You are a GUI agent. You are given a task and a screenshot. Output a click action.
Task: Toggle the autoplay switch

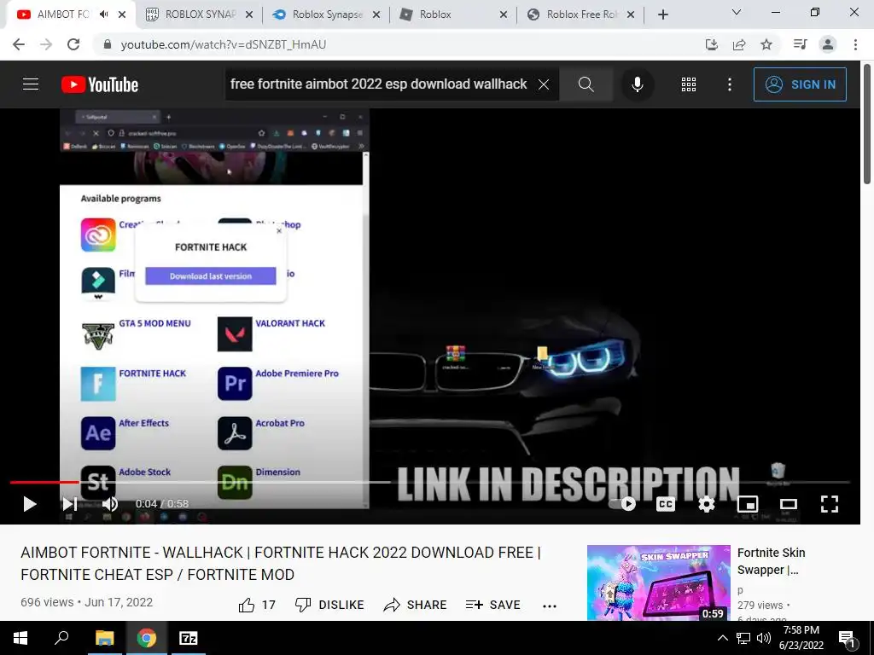tap(622, 504)
